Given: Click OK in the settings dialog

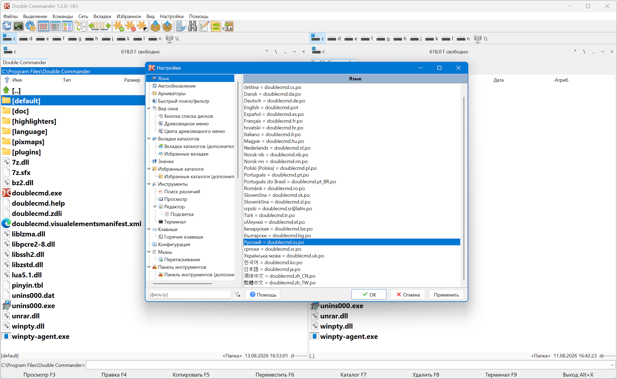Looking at the screenshot, I should tap(369, 295).
